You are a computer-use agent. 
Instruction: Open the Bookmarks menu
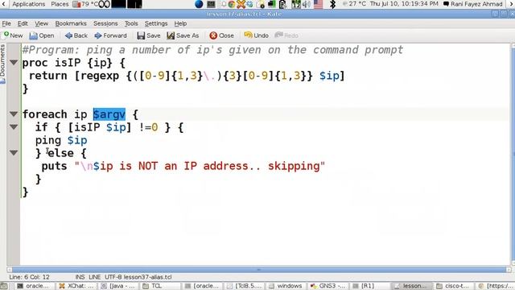(x=71, y=23)
